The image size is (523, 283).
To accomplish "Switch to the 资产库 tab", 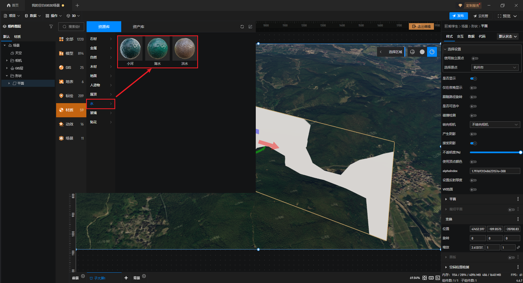I will pos(138,27).
